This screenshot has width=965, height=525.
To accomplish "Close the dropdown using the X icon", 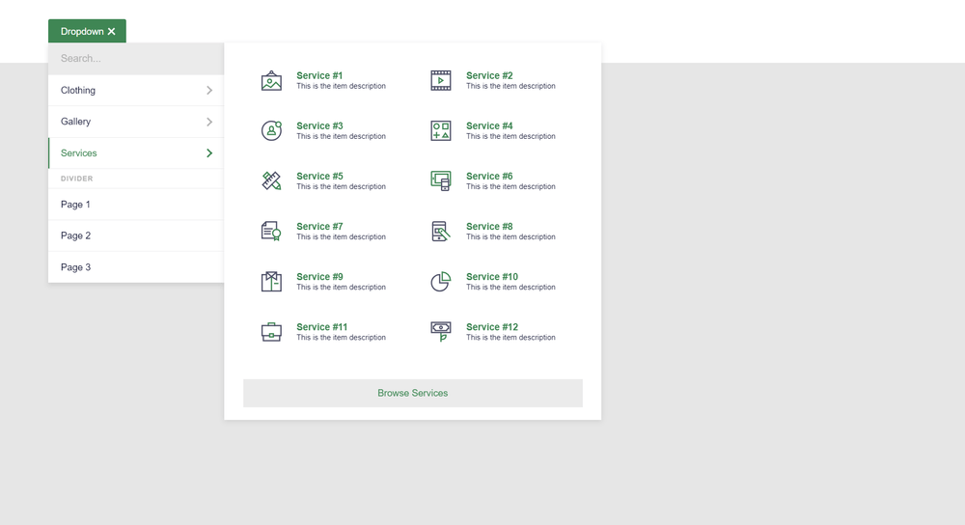I will coord(111,32).
